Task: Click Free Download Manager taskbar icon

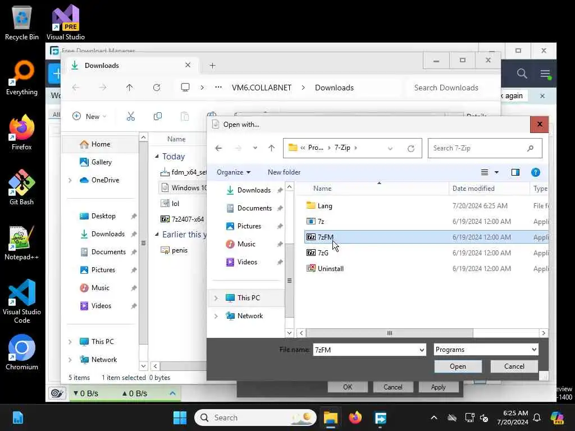Action: pos(380,418)
